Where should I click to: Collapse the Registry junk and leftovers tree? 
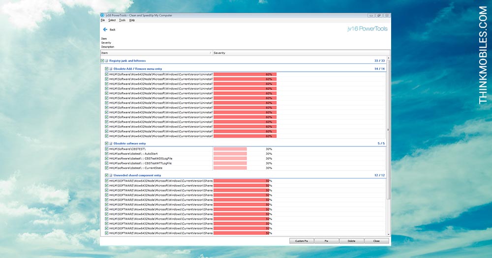coord(106,61)
